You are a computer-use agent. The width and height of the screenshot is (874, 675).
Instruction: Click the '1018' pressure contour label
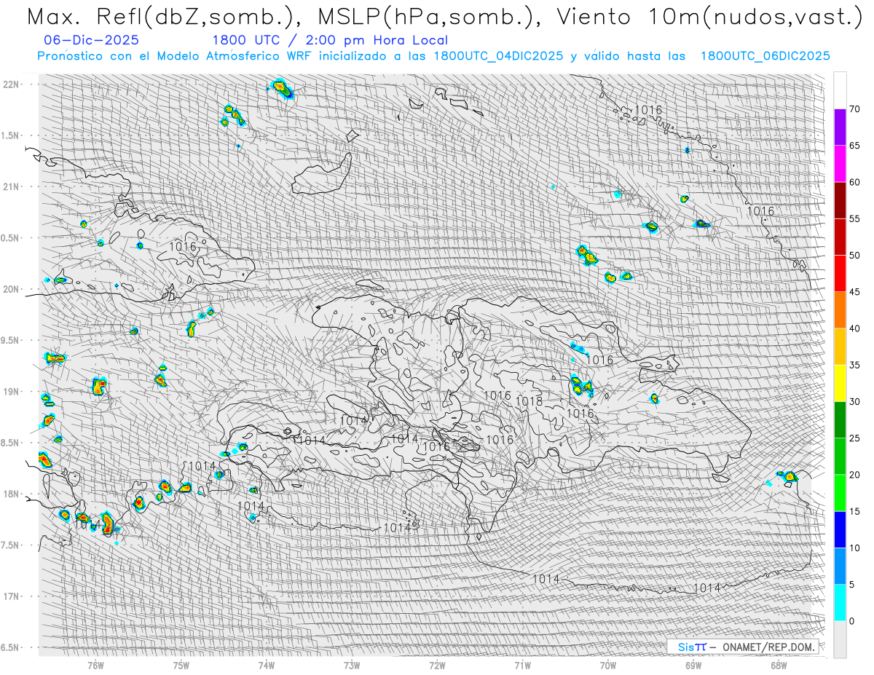(x=529, y=401)
